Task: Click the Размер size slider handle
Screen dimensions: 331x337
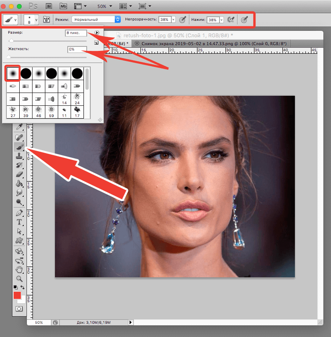Action: click(11, 40)
